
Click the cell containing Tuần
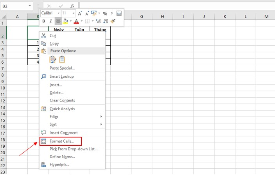[x=79, y=30]
